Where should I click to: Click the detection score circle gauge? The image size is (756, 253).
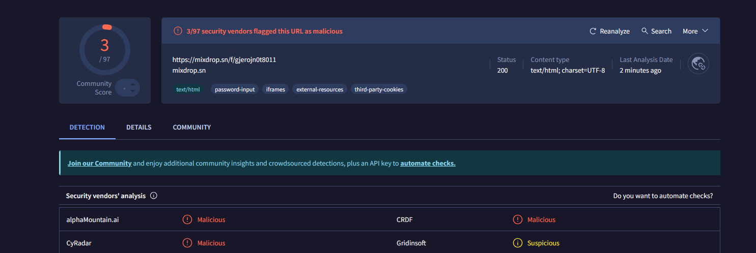tap(105, 49)
